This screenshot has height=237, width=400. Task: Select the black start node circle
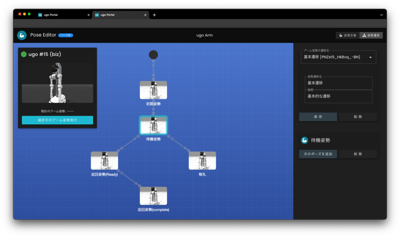(x=153, y=55)
